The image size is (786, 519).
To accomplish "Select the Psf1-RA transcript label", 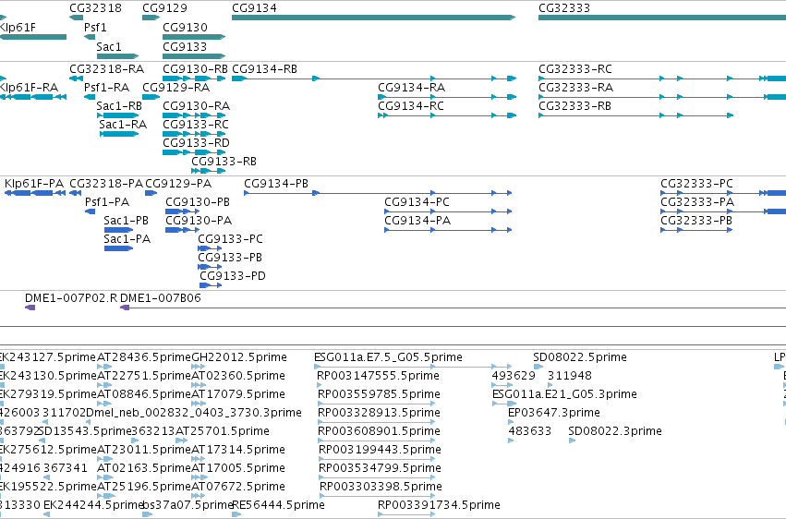I will pos(107,87).
